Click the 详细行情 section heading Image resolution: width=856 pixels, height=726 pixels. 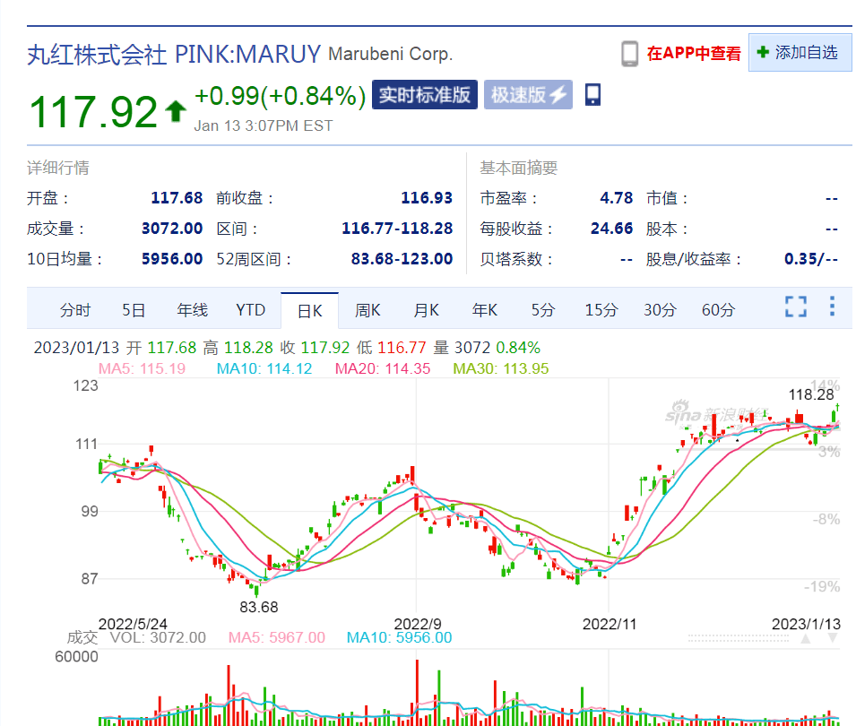(x=58, y=168)
